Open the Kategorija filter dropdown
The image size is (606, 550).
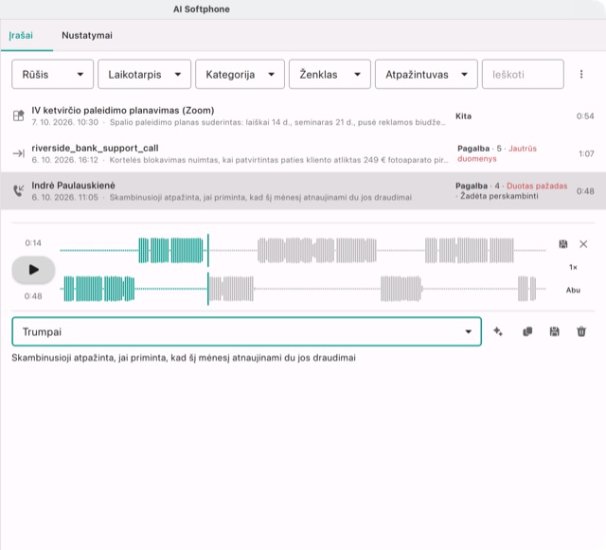(240, 74)
